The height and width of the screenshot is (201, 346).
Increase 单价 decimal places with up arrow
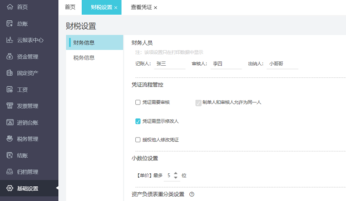pos(176,173)
